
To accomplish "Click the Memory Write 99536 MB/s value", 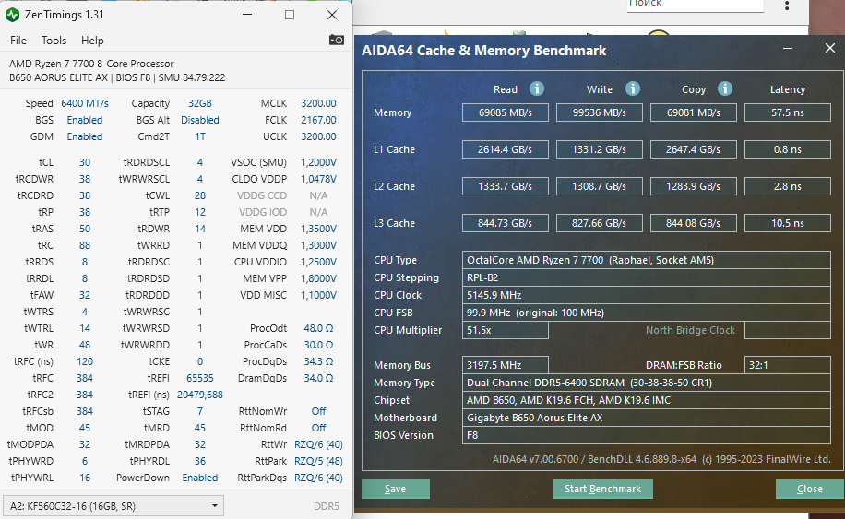I will tap(600, 112).
